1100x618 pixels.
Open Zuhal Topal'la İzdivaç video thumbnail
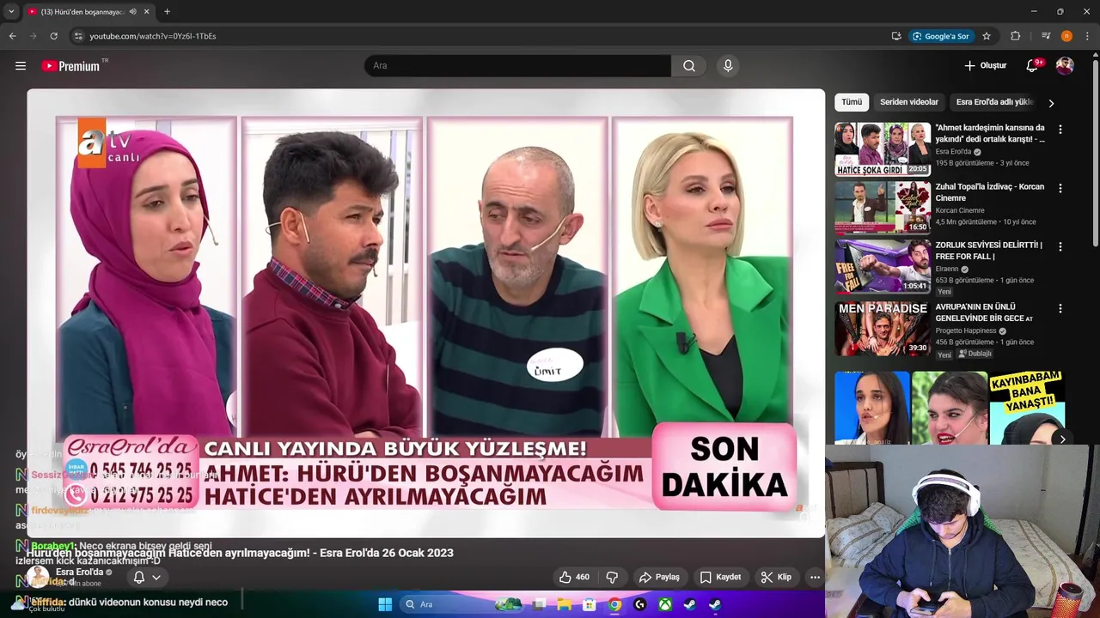883,208
